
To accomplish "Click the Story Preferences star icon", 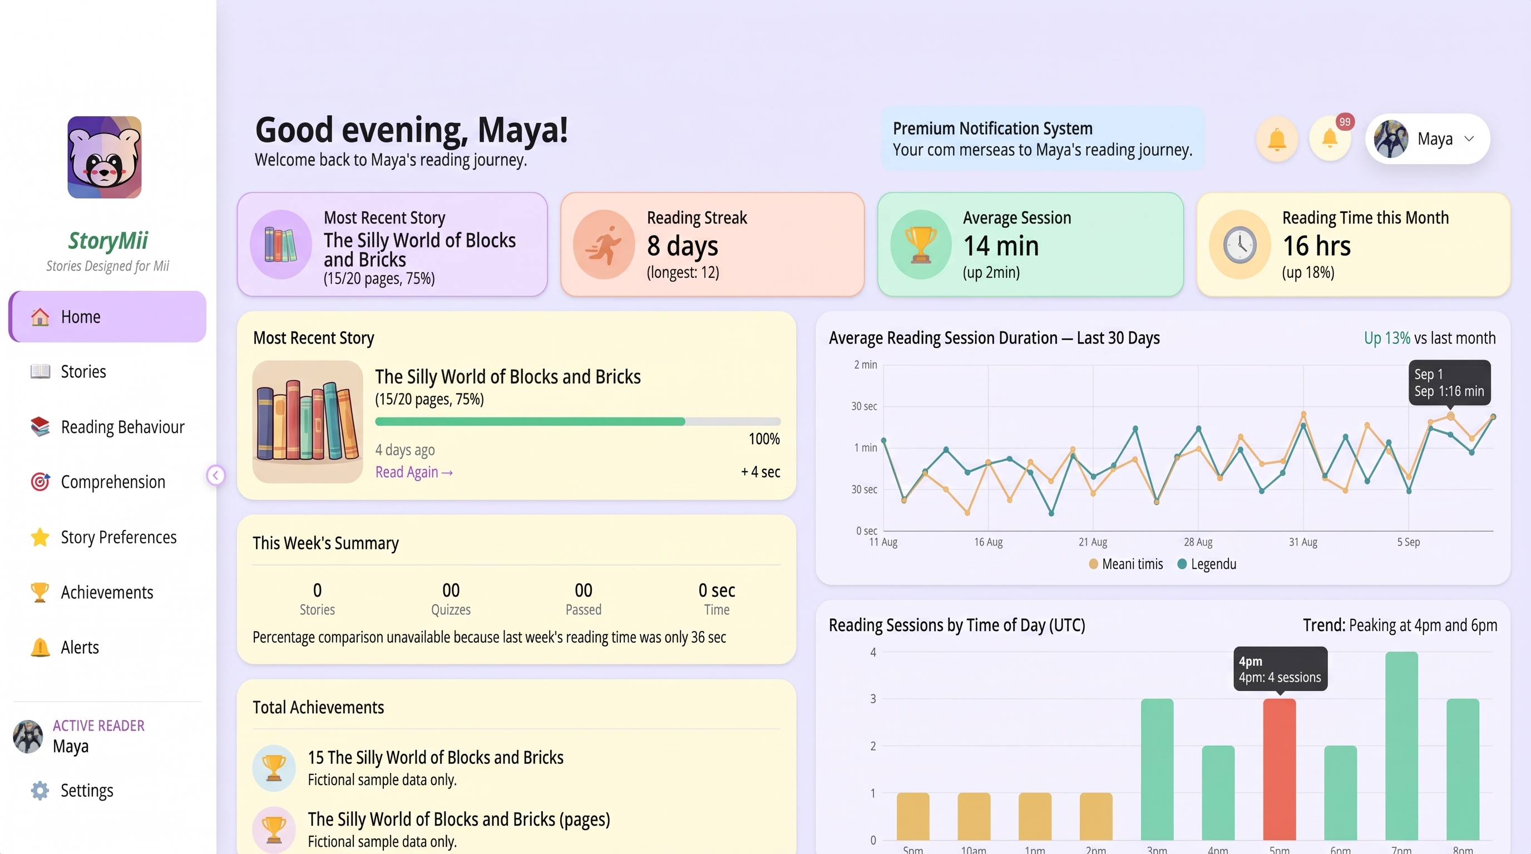I will pyautogui.click(x=40, y=537).
